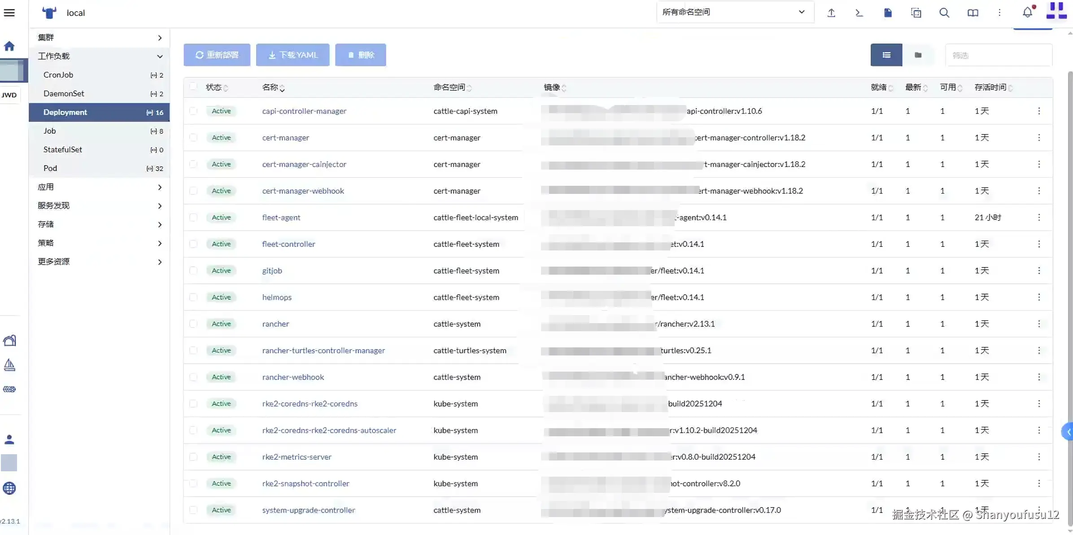Click the 下载 YAML button

[292, 55]
